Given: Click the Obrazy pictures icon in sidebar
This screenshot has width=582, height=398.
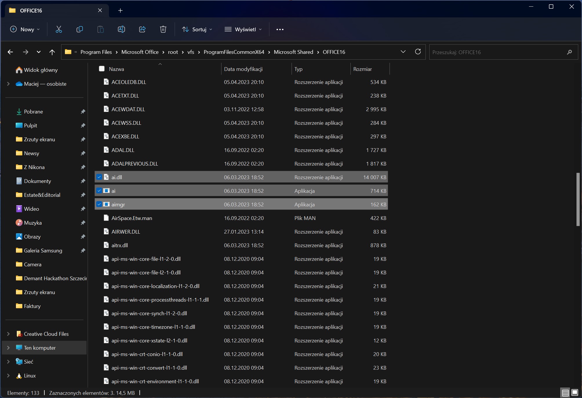Looking at the screenshot, I should point(19,236).
